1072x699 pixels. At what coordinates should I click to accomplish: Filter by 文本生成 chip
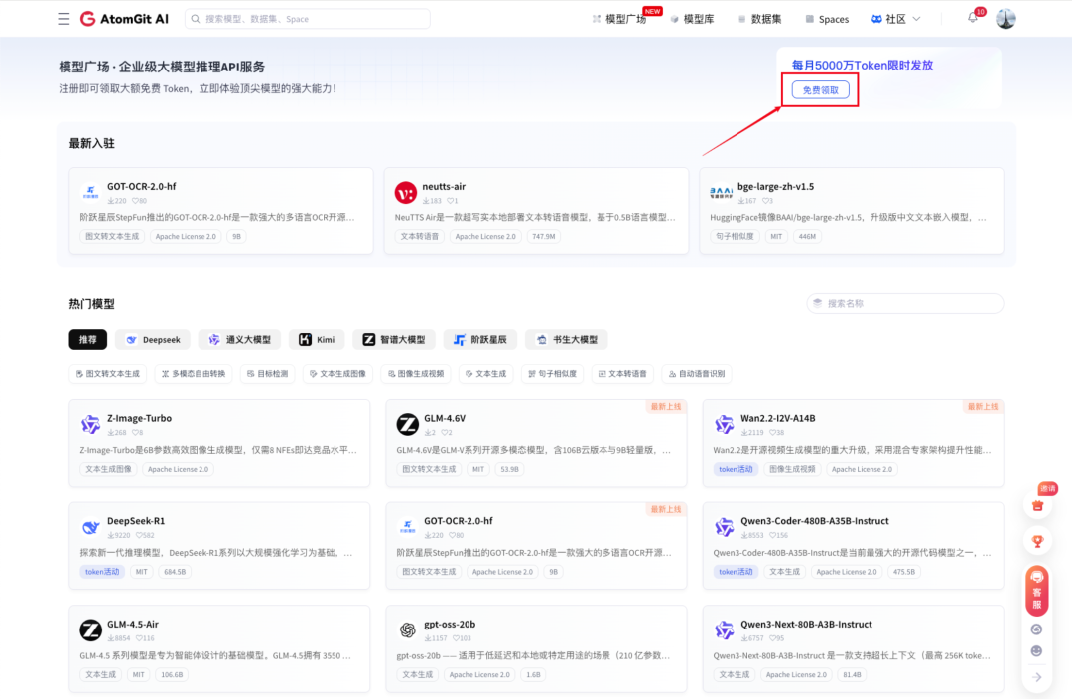(486, 374)
